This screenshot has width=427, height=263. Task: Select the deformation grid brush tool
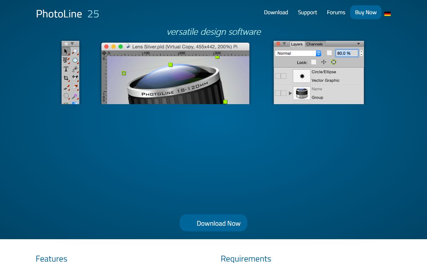pos(66,60)
